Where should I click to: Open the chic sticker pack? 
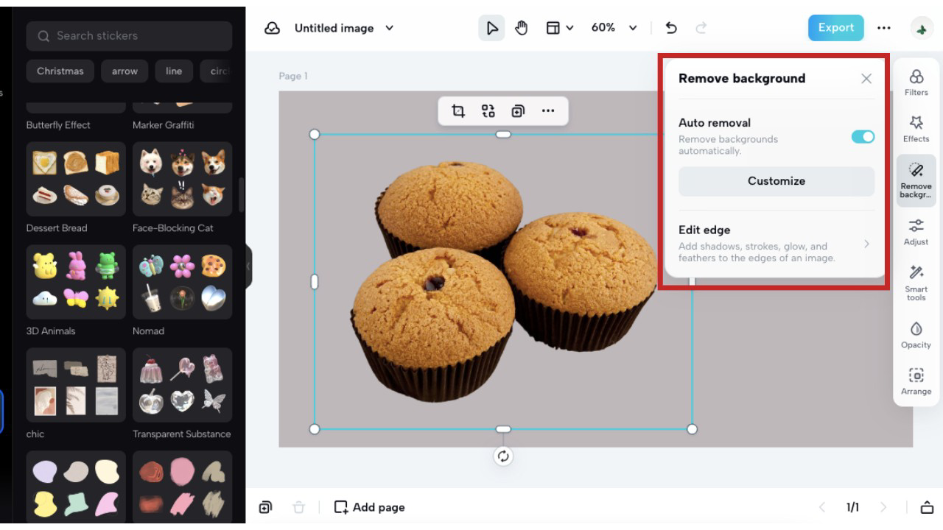(x=76, y=385)
